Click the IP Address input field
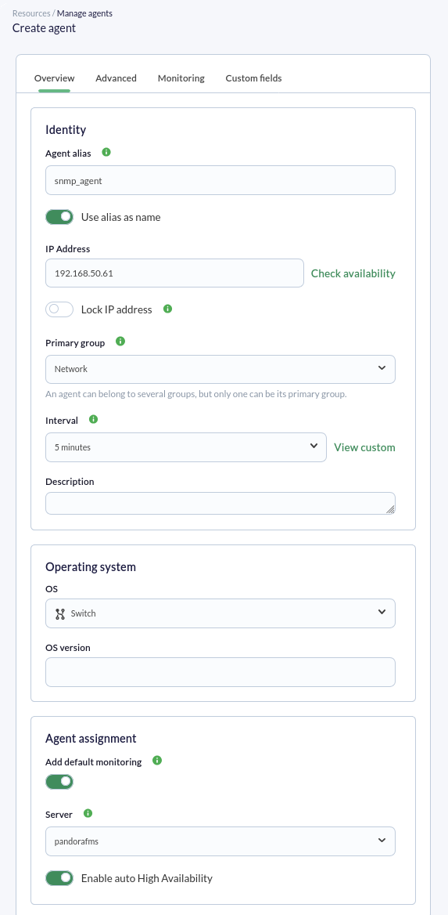Image resolution: width=448 pixels, height=915 pixels. [175, 273]
